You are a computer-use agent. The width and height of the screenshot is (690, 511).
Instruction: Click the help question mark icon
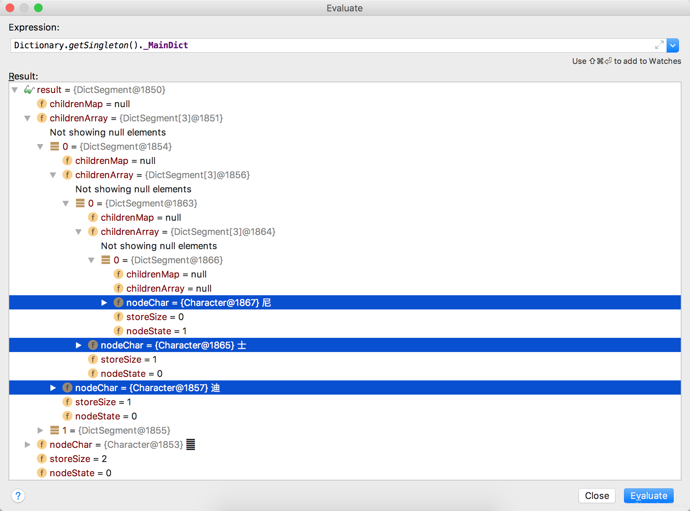[x=18, y=496]
